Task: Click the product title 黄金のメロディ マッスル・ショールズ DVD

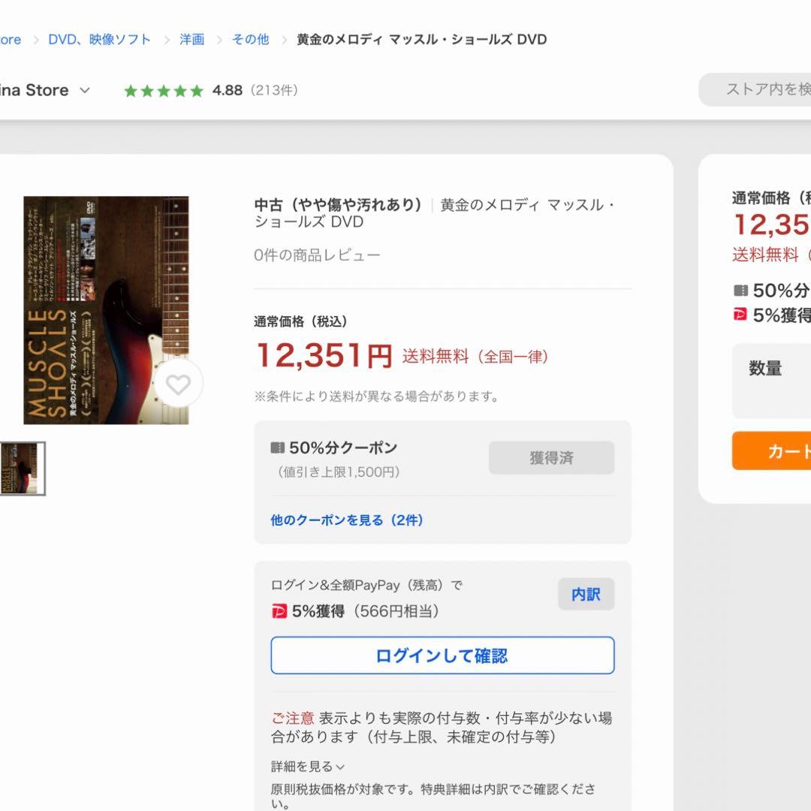Action: pyautogui.click(x=435, y=213)
